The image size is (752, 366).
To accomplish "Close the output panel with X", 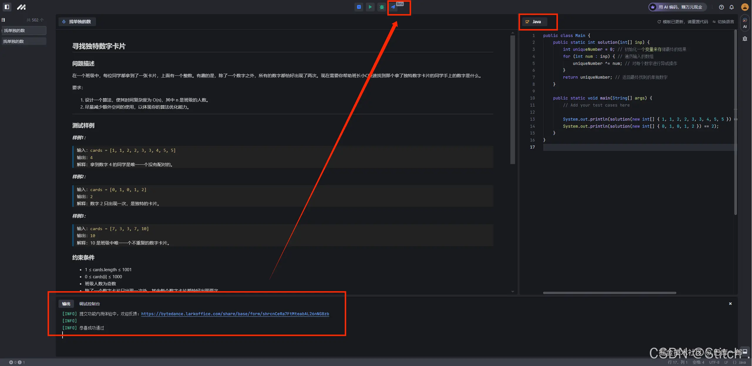I will pos(730,303).
